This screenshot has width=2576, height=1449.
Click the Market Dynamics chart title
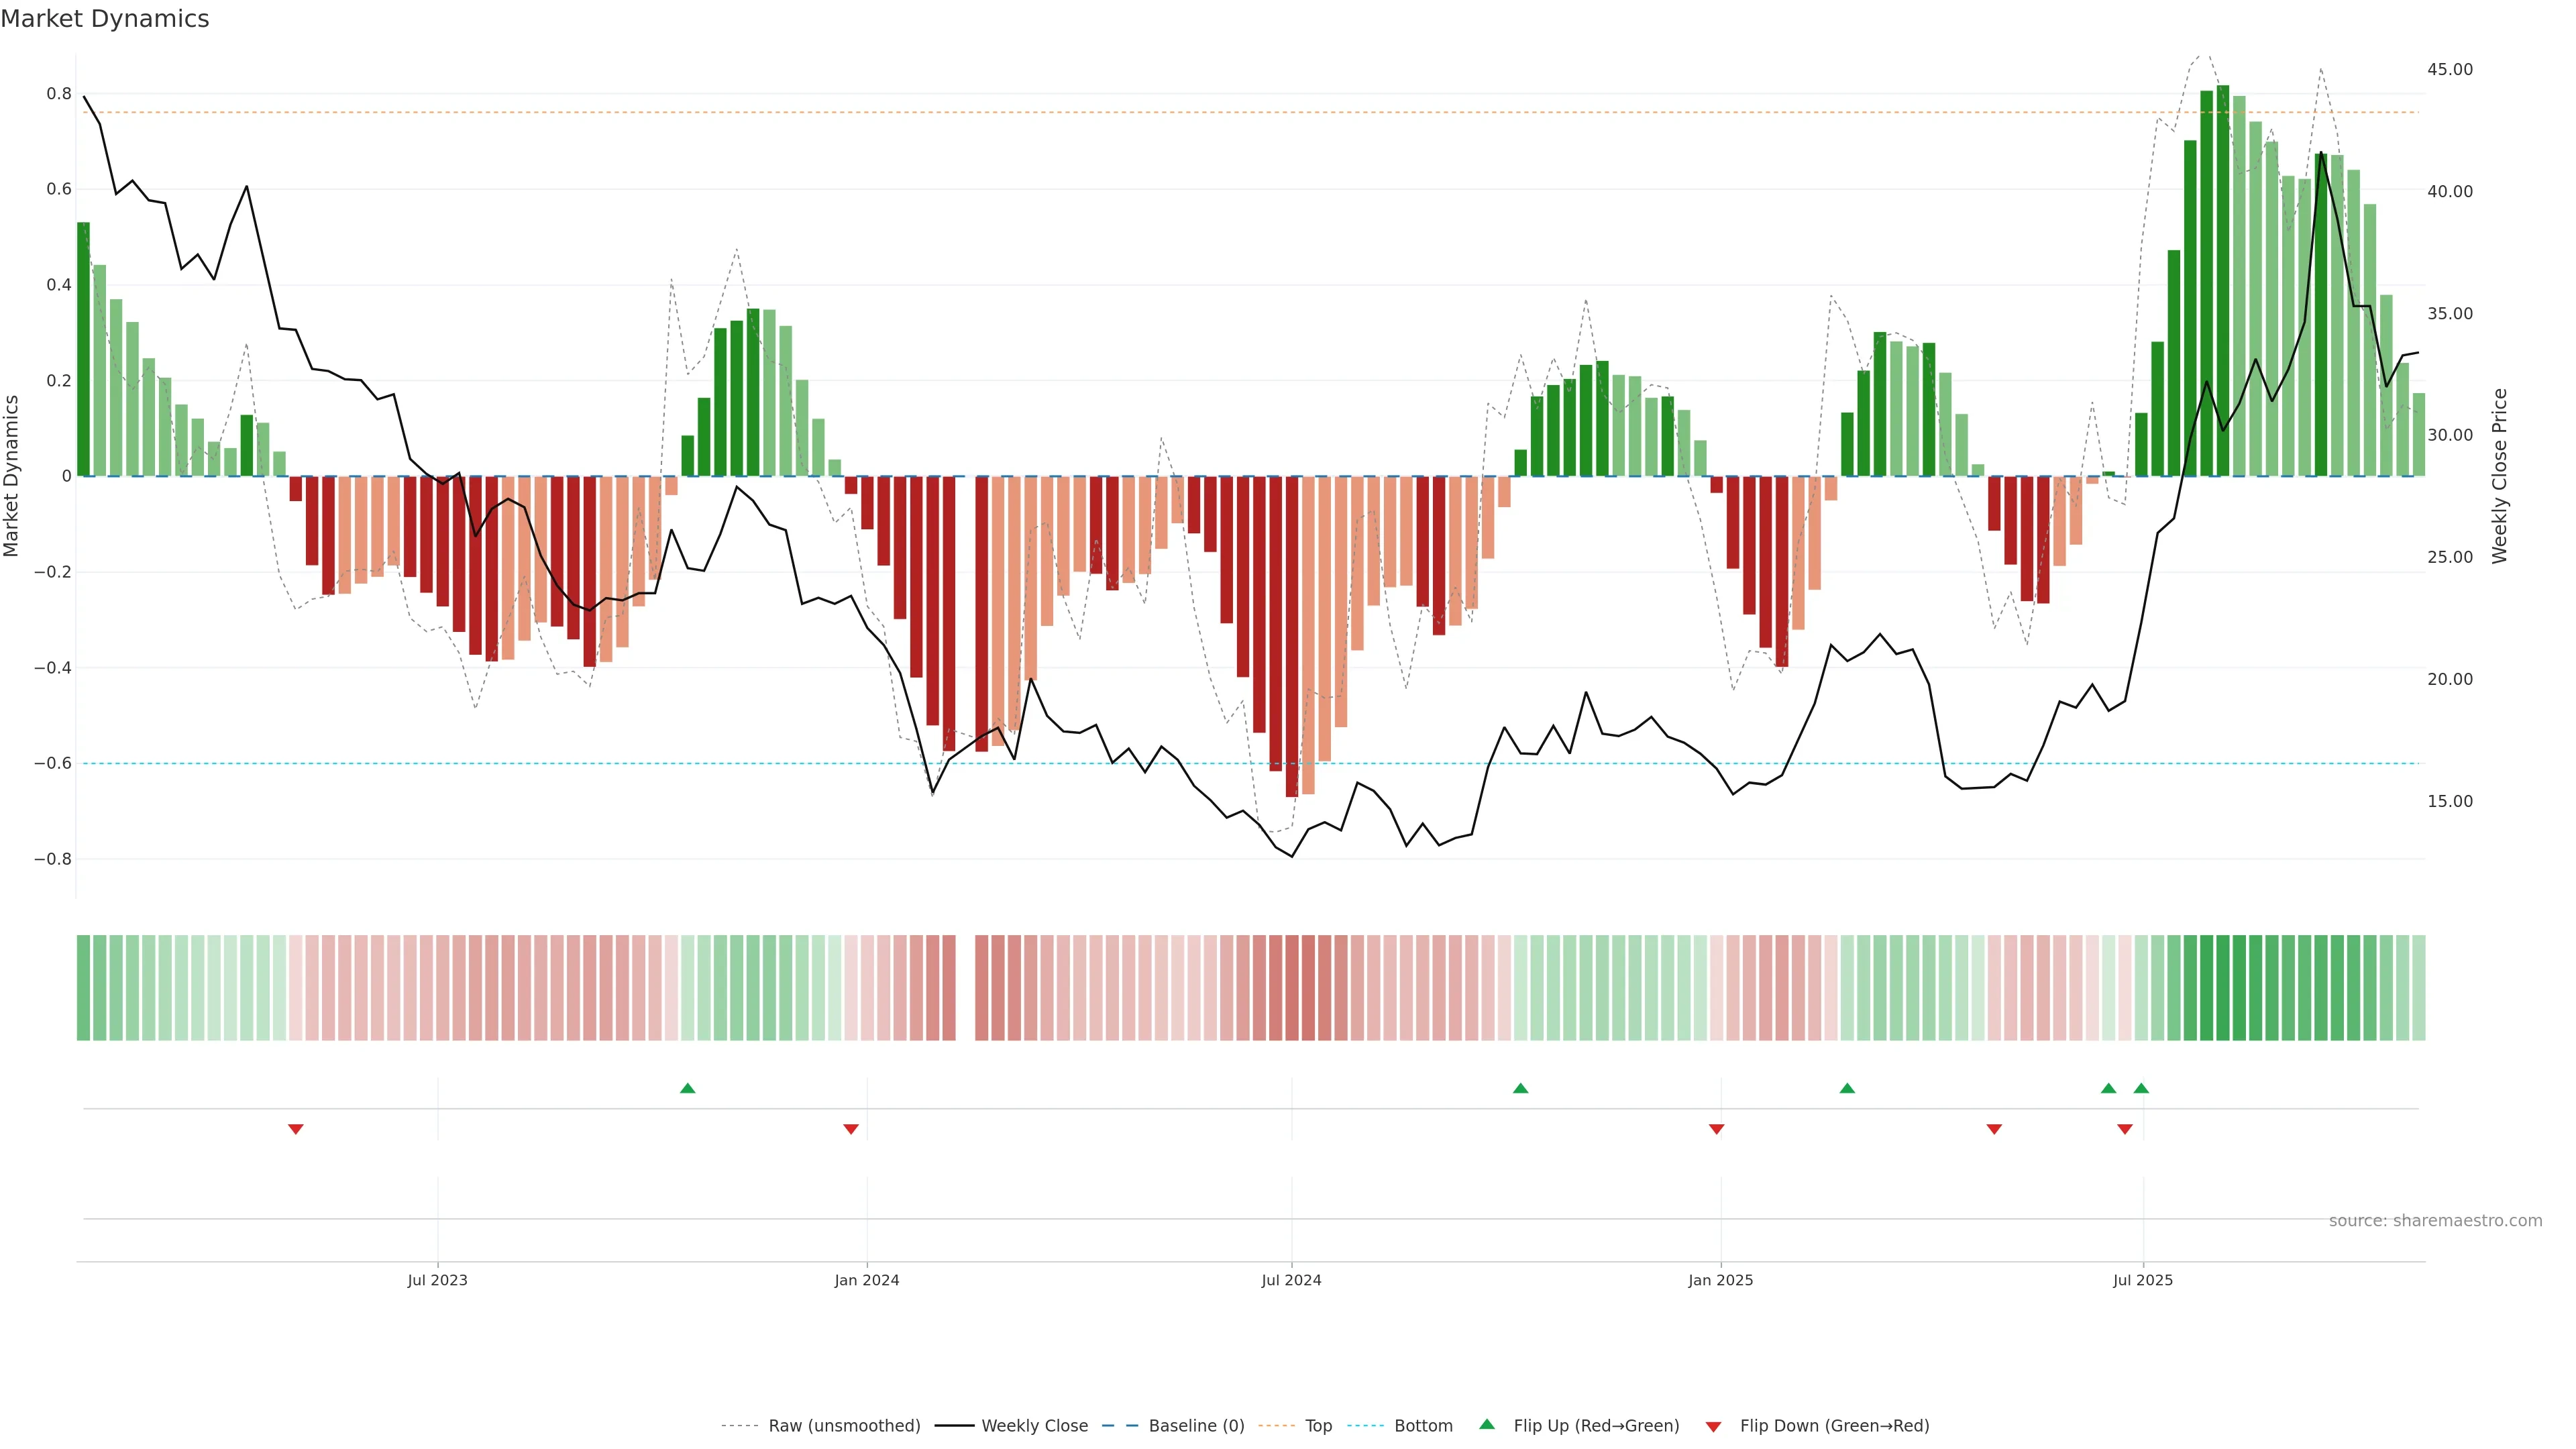(x=105, y=19)
